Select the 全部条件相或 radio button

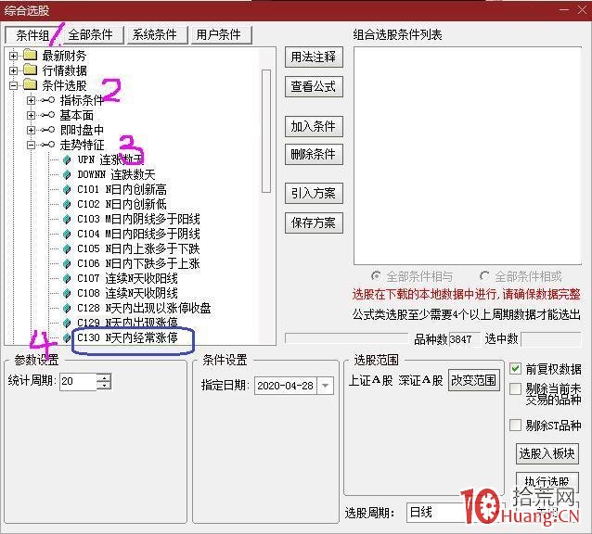coord(484,276)
